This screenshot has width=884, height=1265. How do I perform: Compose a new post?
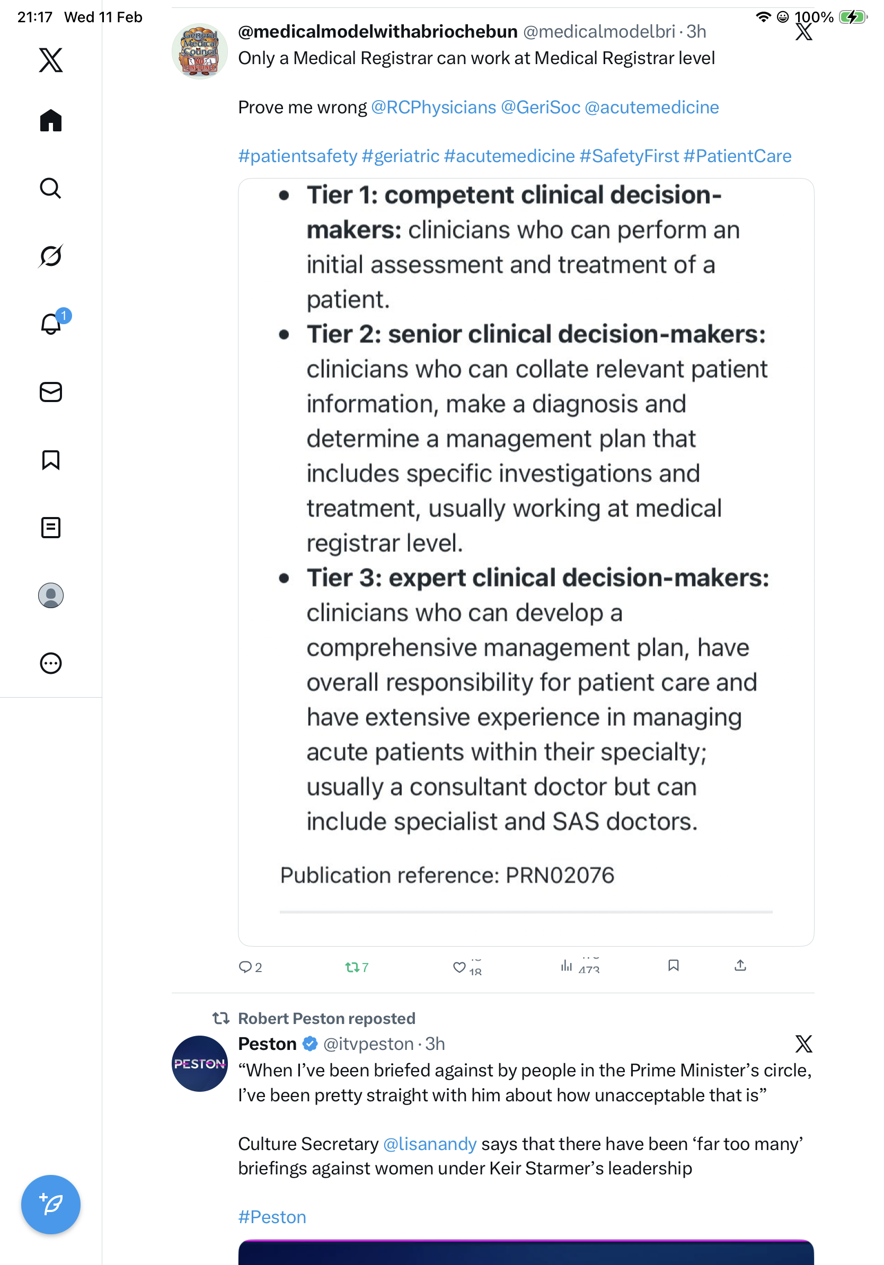51,1205
